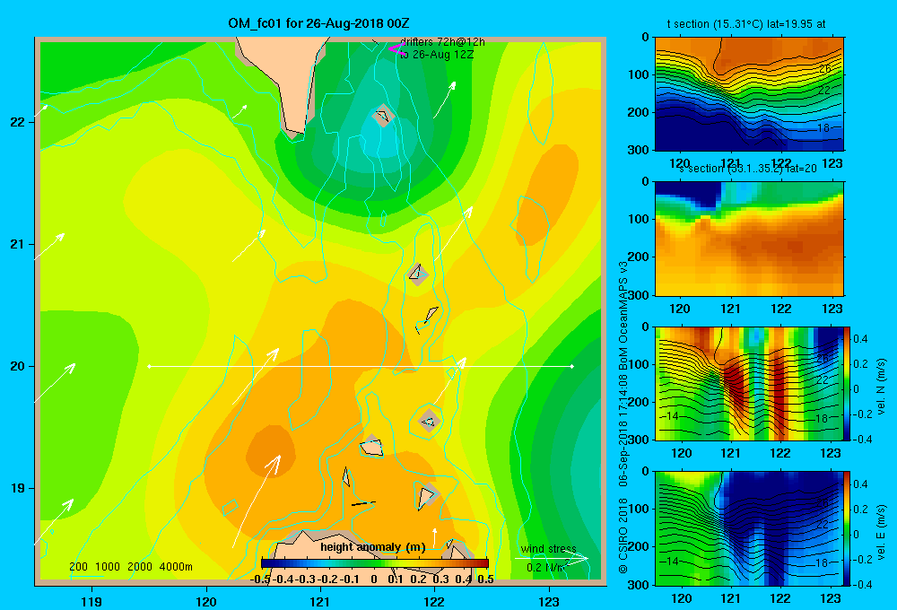Click the vel. E color scale bar

pos(848,528)
